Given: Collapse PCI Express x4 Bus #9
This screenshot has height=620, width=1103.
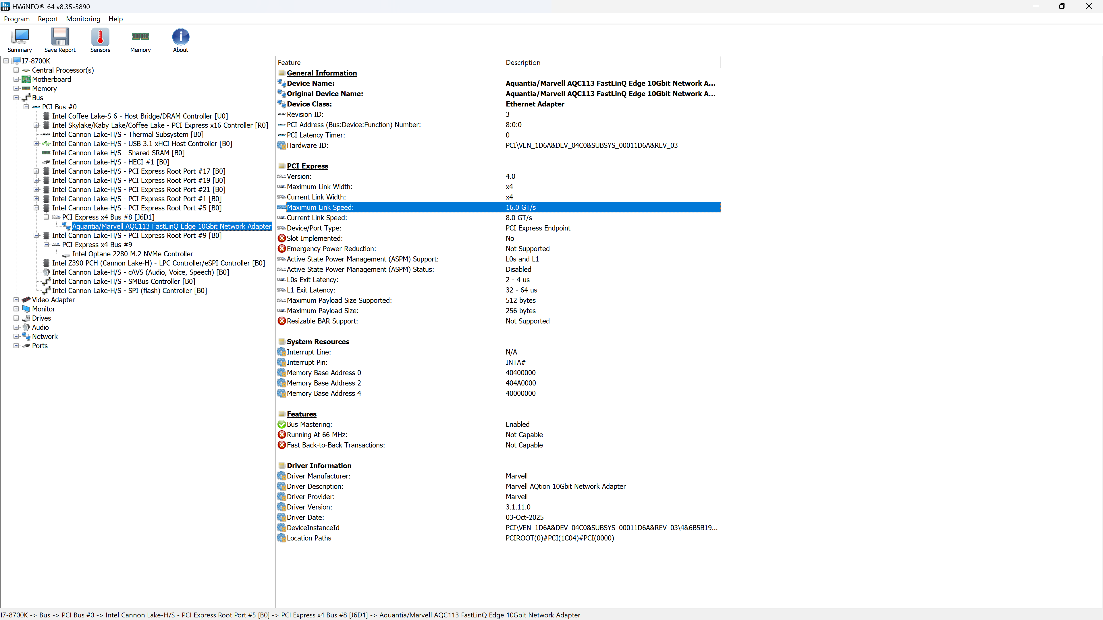Looking at the screenshot, I should pyautogui.click(x=46, y=245).
